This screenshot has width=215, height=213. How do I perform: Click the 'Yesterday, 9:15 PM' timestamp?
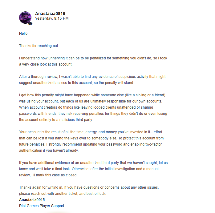[x=52, y=18]
